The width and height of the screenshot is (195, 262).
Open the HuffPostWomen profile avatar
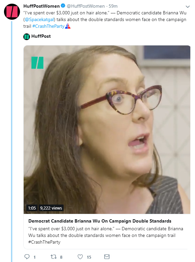pos(12,12)
